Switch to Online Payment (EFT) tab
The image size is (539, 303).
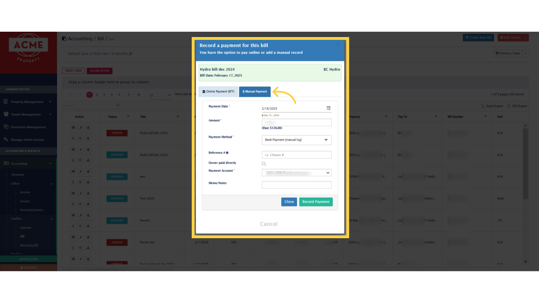pyautogui.click(x=218, y=91)
